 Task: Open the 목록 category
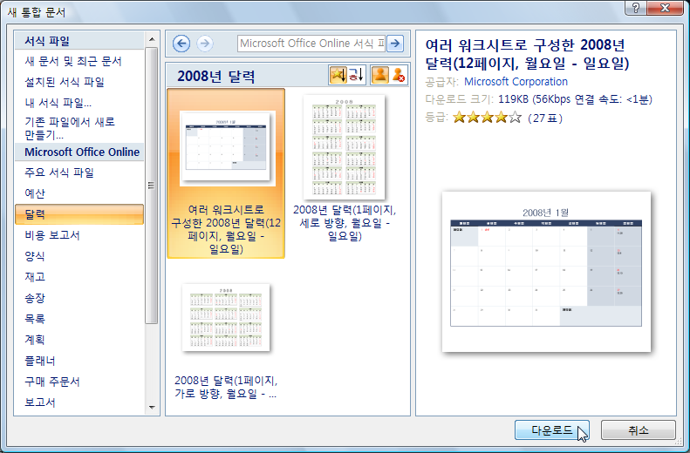pos(35,319)
